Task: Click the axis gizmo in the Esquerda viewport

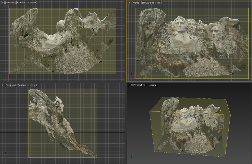Action: click(x=4, y=156)
